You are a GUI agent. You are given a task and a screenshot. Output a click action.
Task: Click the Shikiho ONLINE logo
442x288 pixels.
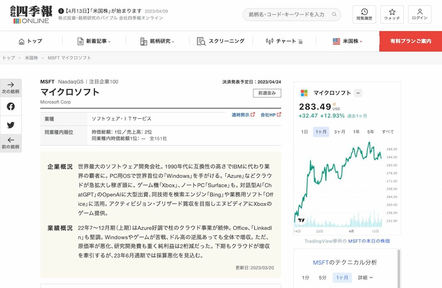[x=31, y=14]
